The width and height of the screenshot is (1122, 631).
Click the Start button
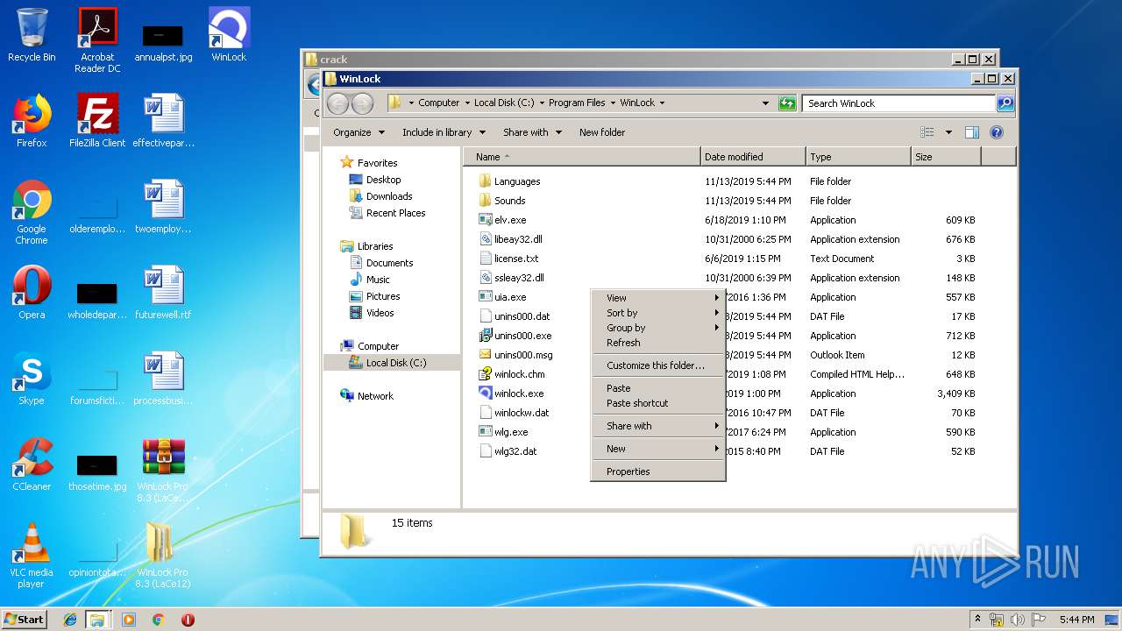[24, 619]
